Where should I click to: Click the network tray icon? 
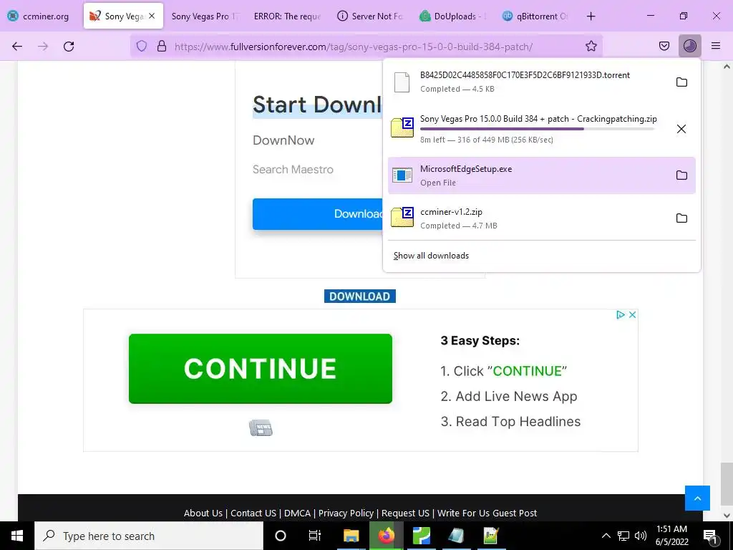[623, 536]
